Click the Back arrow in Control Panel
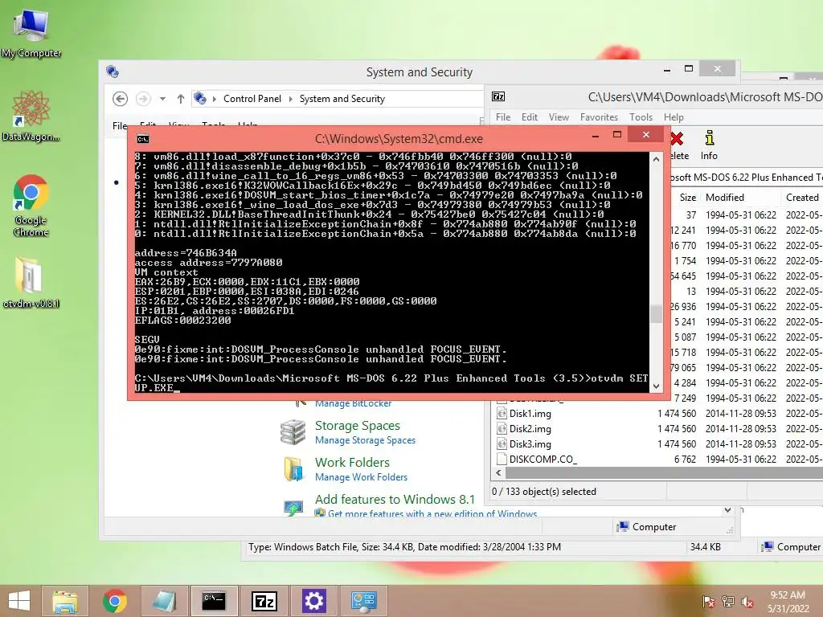The height and width of the screenshot is (617, 823). 121,99
